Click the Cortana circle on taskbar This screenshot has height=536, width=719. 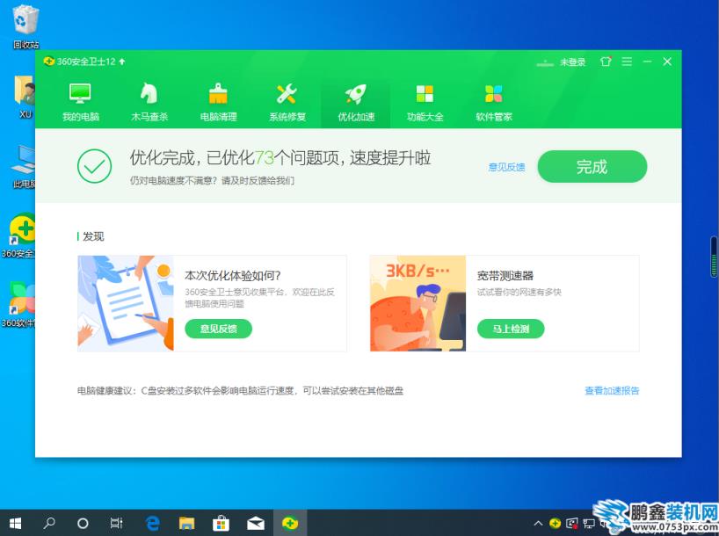click(83, 523)
